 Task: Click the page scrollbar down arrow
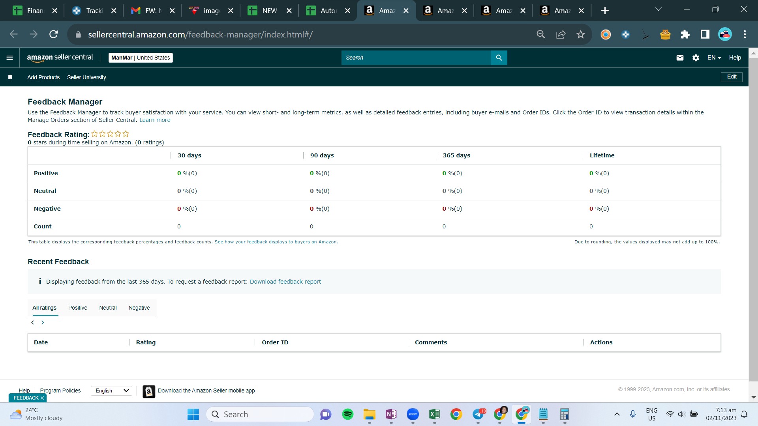[753, 398]
